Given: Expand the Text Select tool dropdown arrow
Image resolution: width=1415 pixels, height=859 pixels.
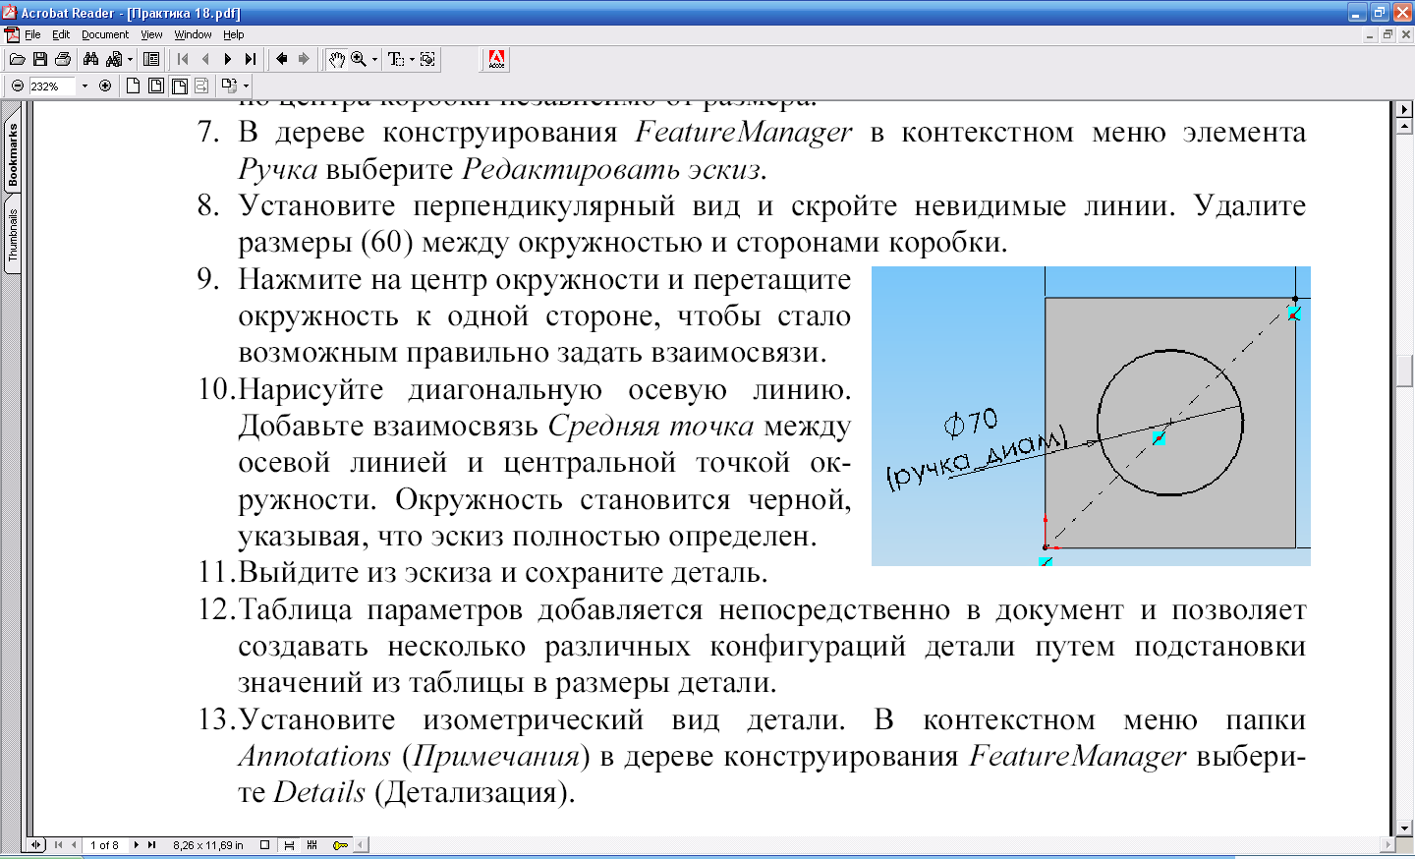Looking at the screenshot, I should [412, 60].
